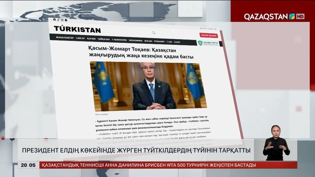Click the TÚRKISTAN site logo
This screenshot has width=315, height=177.
click(77, 30)
